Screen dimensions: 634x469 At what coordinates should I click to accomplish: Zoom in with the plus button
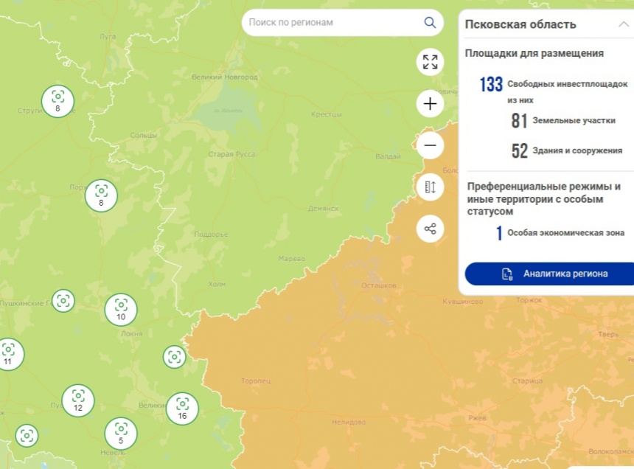coord(431,104)
